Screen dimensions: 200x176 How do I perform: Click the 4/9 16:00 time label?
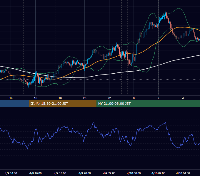point(36,173)
